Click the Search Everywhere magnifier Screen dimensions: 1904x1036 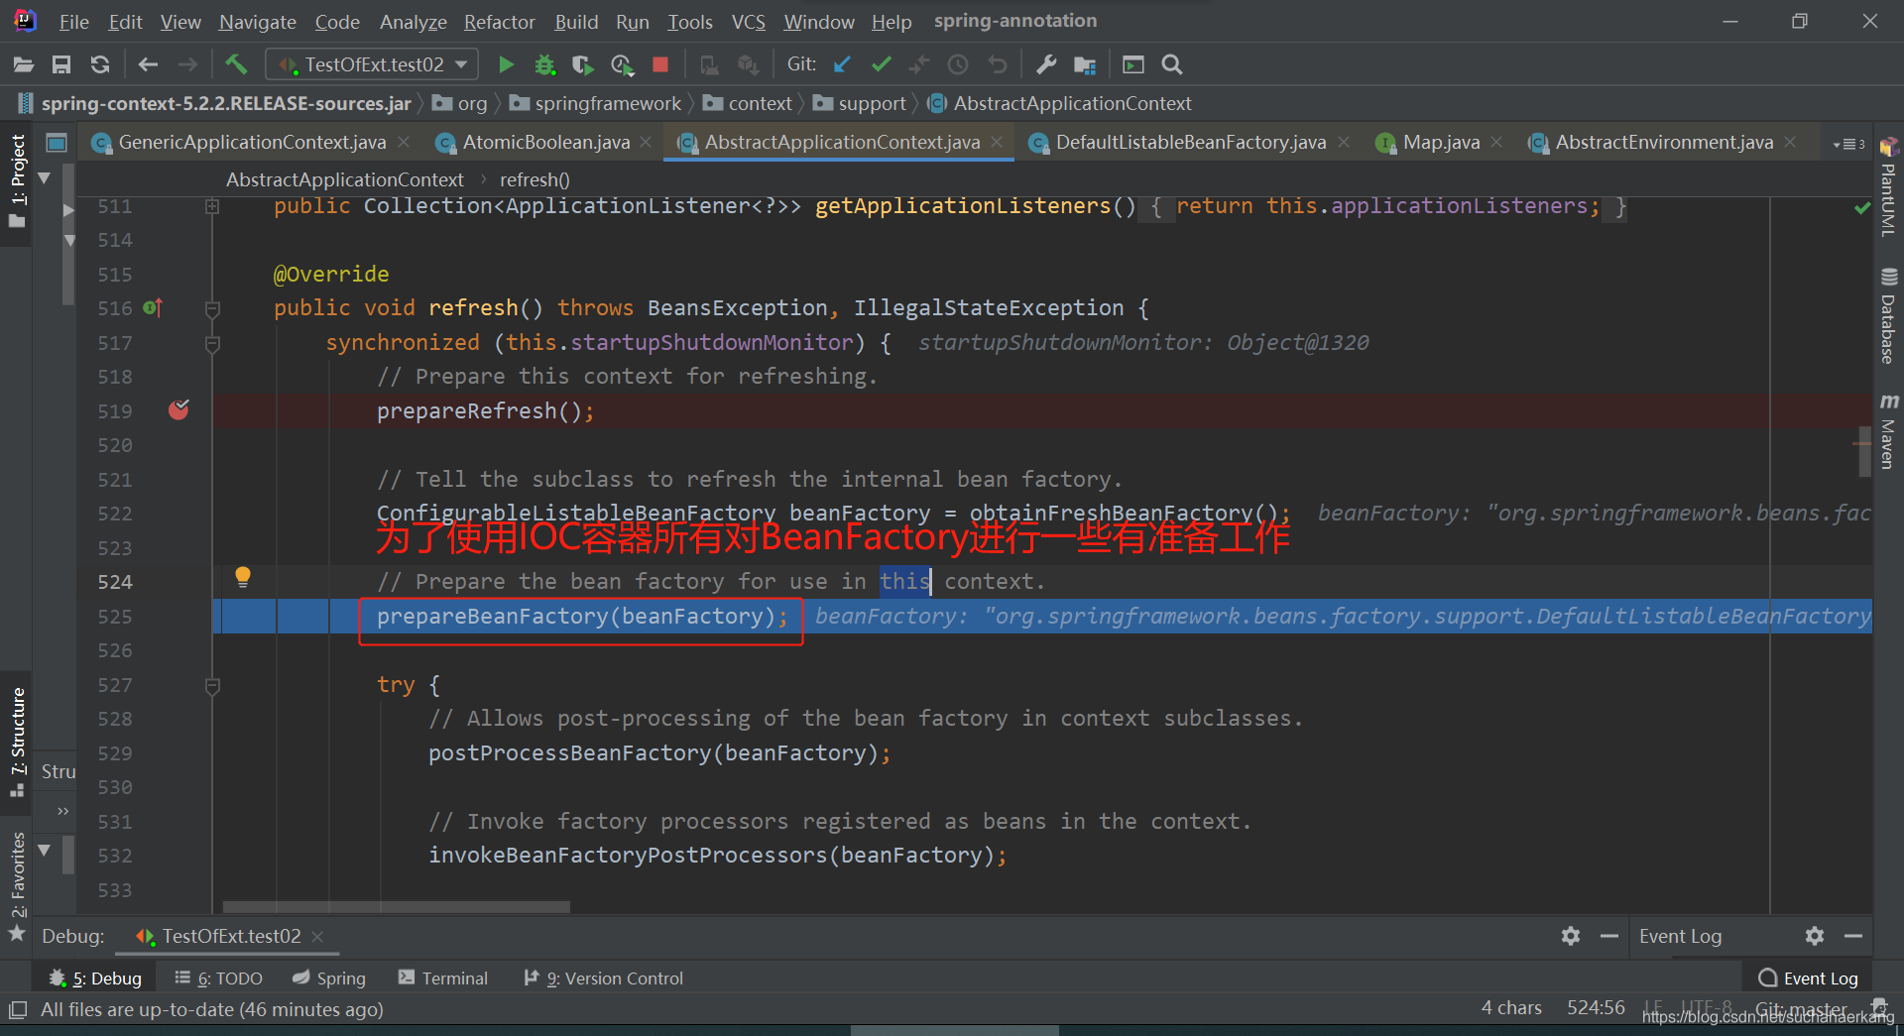1172,64
